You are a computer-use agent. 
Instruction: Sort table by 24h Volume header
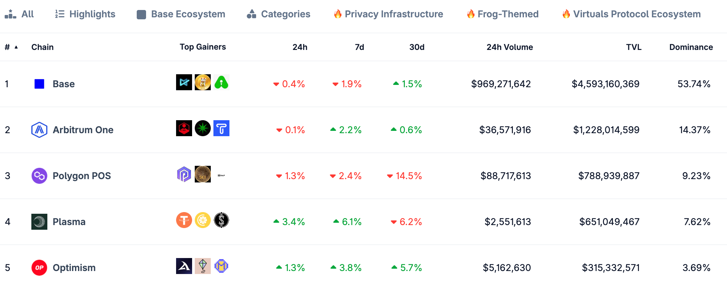[510, 47]
